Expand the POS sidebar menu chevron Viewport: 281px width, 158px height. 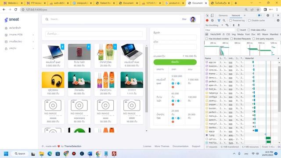point(33,35)
